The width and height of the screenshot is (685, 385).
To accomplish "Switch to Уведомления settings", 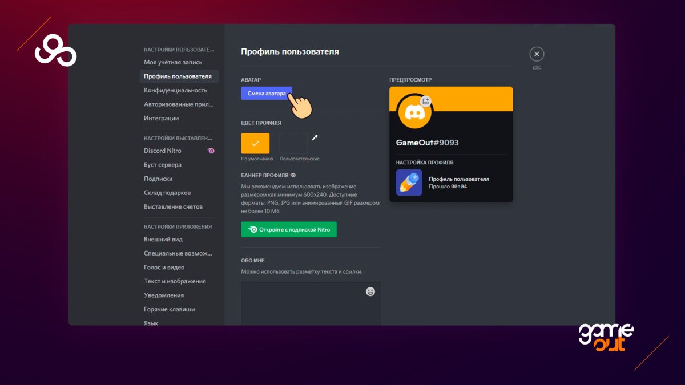I will tap(164, 295).
